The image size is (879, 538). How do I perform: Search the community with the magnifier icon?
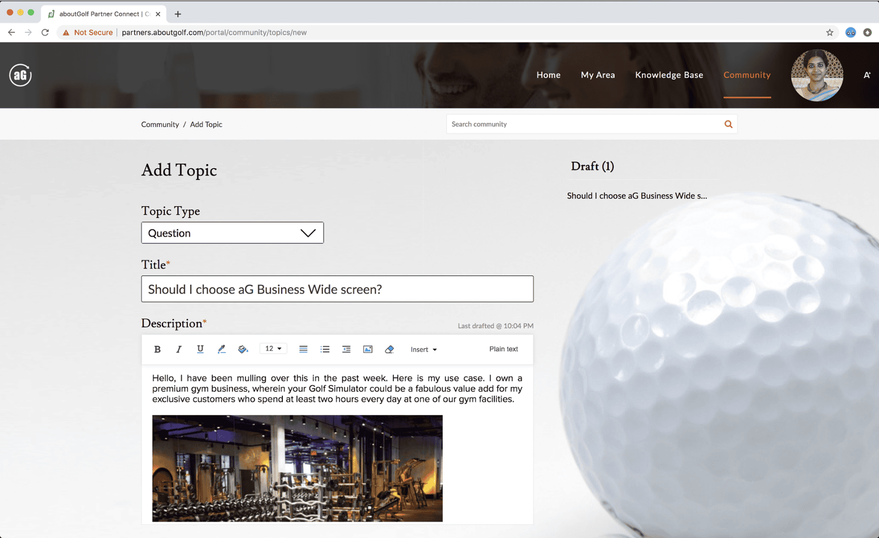click(x=728, y=124)
